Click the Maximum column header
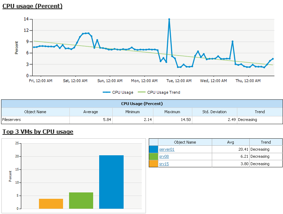The width and height of the screenshot is (283, 214). [x=172, y=112]
